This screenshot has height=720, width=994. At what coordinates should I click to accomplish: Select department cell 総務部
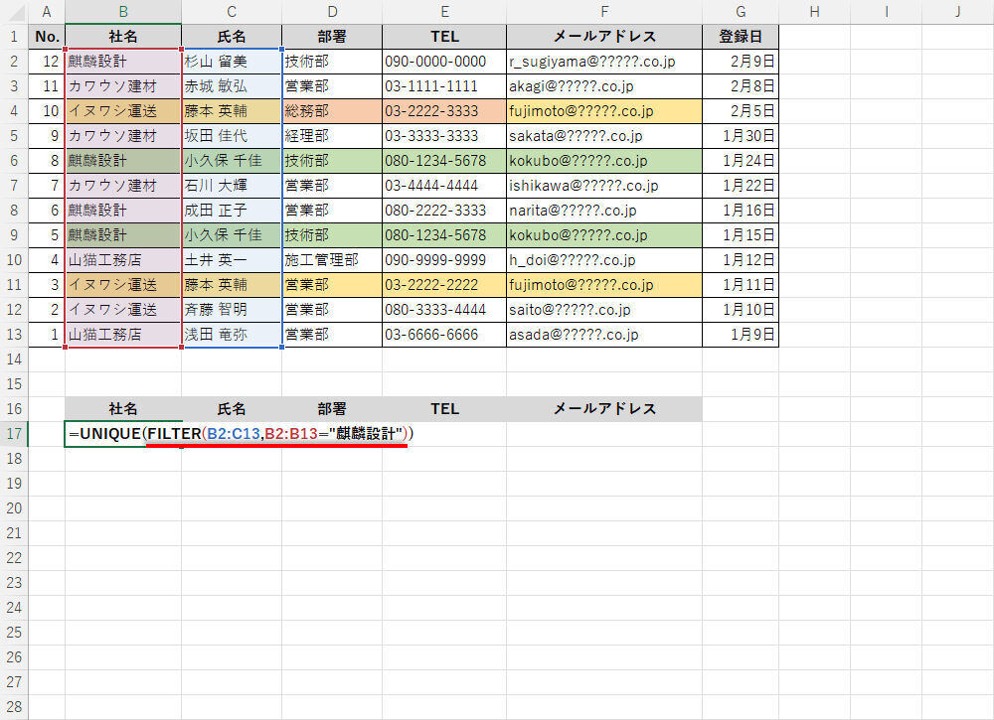pos(332,111)
